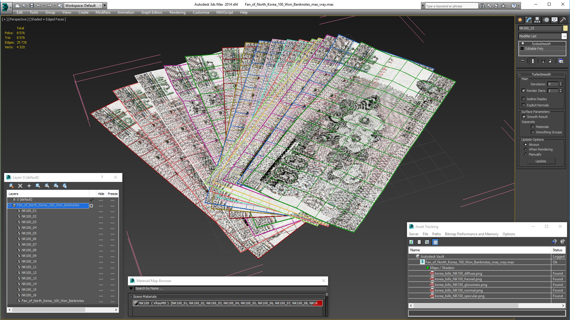This screenshot has width=570, height=320.
Task: Click the binoculars search icon
Action: (x=482, y=6)
